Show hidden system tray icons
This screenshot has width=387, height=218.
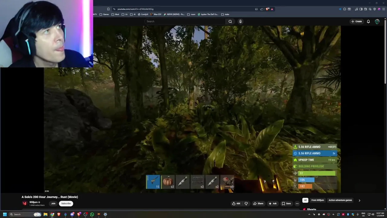coord(309,214)
